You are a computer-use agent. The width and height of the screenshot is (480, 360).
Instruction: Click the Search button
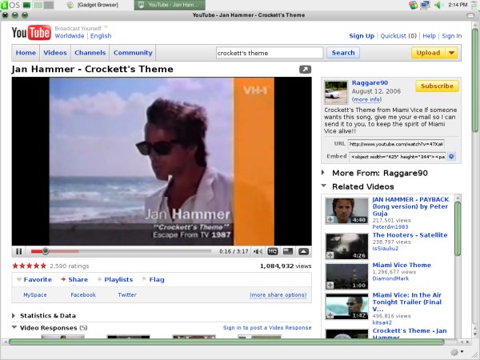(x=343, y=53)
